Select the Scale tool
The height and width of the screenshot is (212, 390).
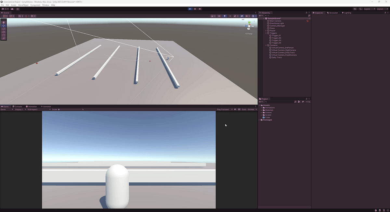click(4, 32)
